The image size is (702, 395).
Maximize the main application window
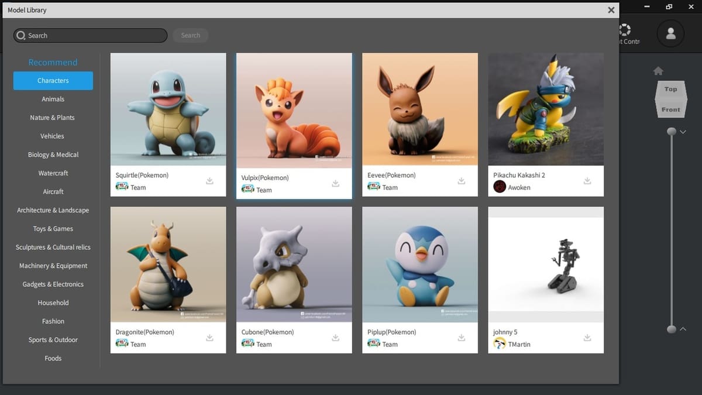tap(669, 6)
